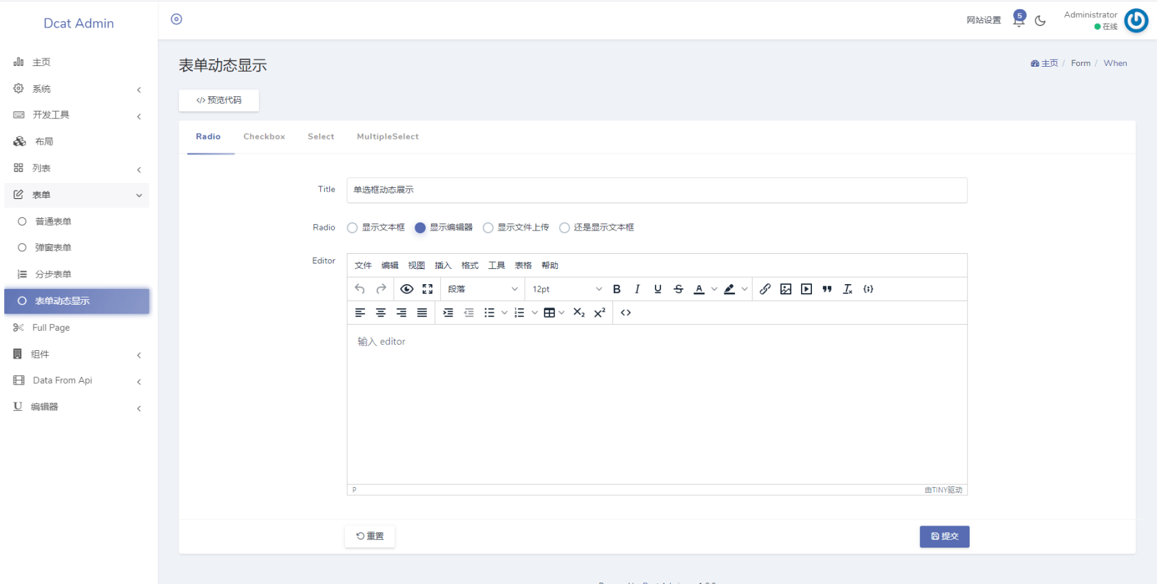Expand the 系统 sidebar menu
Image resolution: width=1157 pixels, height=584 pixels.
coord(76,89)
